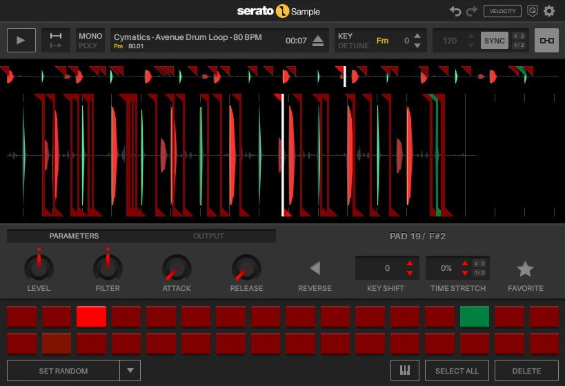This screenshot has height=386, width=565.
Task: Select the brownish pad in second row
Action: [x=57, y=343]
